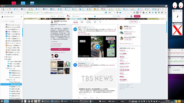This screenshot has height=103, width=184.
Task: Collapse the グループB bookmark folder
Action: pyautogui.click(x=7, y=80)
